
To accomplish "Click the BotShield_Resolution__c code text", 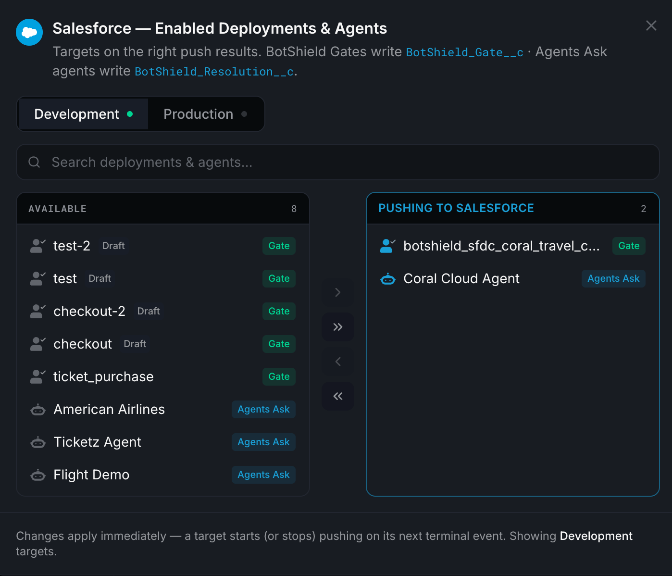I will tap(214, 72).
